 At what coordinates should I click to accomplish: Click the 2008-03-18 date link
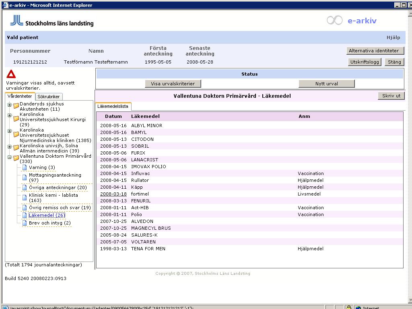pos(113,194)
